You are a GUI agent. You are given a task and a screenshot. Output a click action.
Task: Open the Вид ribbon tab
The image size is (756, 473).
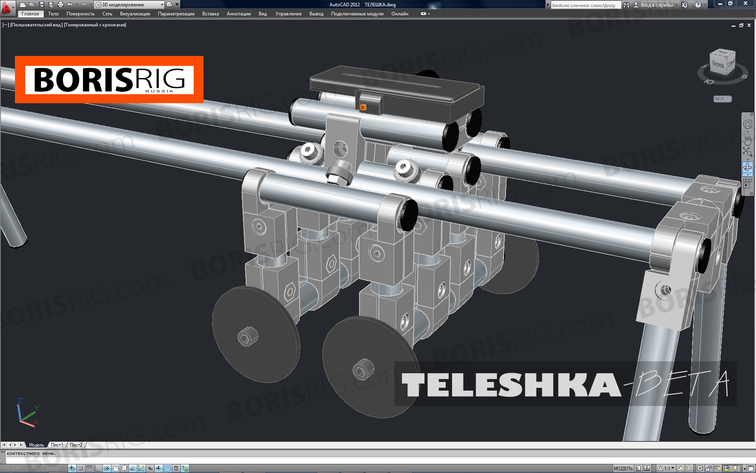tap(263, 14)
